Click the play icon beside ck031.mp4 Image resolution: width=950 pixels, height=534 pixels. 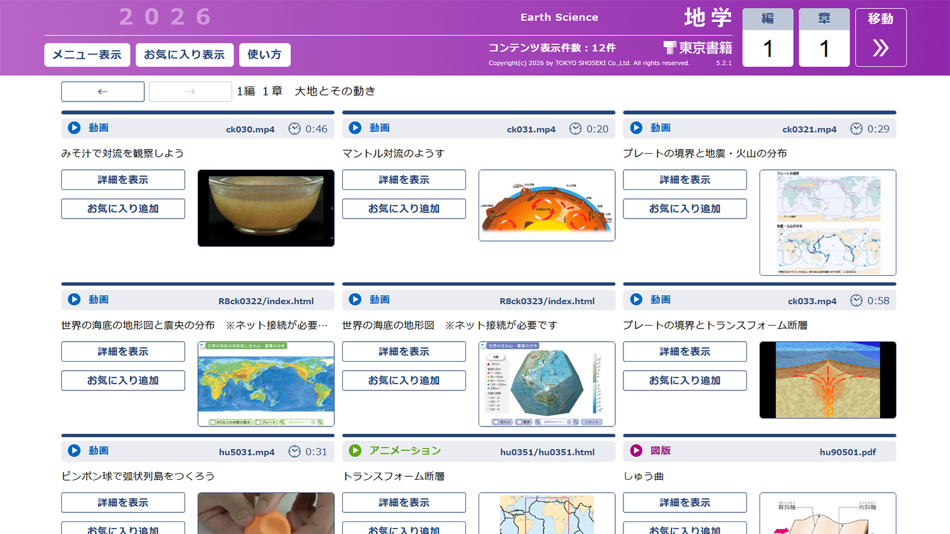point(355,128)
